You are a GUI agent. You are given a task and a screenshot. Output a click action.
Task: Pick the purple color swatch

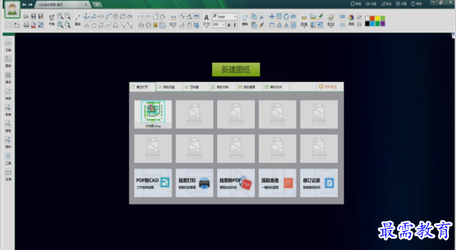point(383,23)
